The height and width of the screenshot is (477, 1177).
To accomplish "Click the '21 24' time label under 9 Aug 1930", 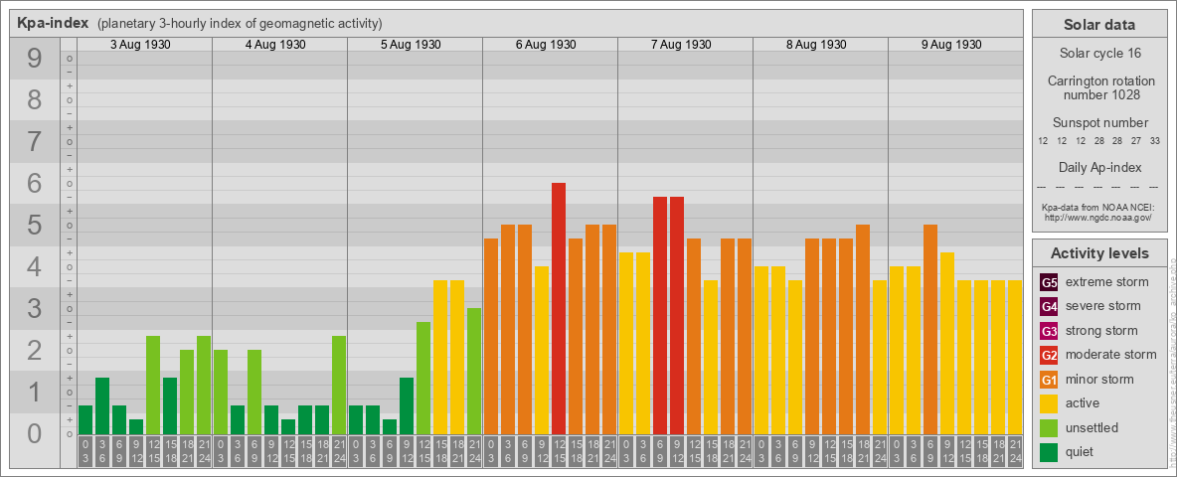I will click(x=1015, y=451).
